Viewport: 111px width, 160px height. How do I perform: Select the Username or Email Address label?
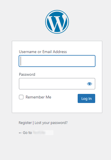click(x=43, y=52)
